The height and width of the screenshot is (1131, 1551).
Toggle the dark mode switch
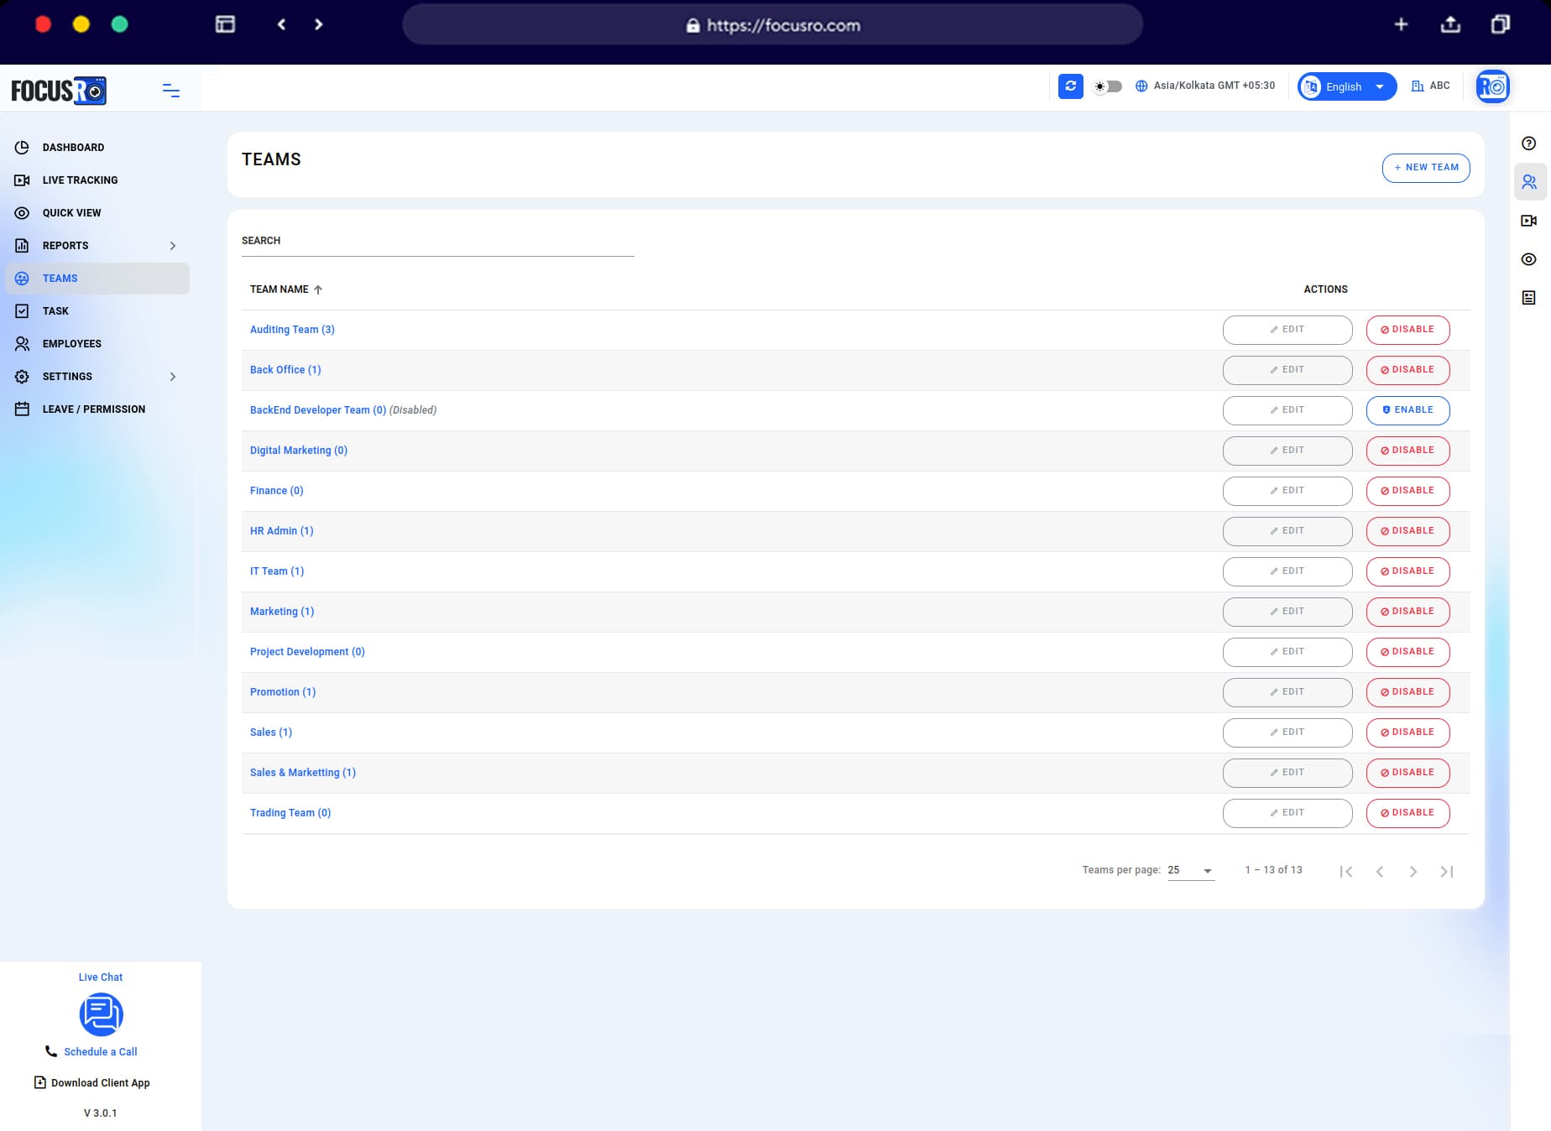[1107, 86]
